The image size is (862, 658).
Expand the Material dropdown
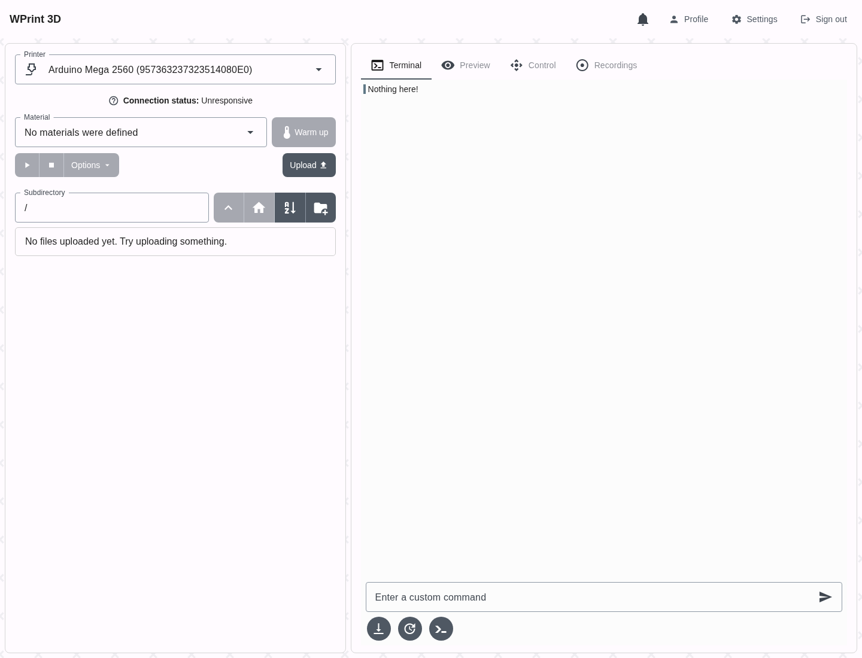141,132
